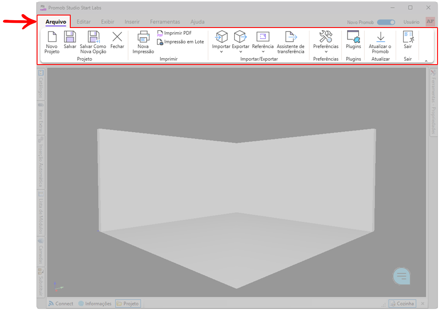The width and height of the screenshot is (441, 310).
Task: Open Preferências tools icon
Action: coord(326,37)
